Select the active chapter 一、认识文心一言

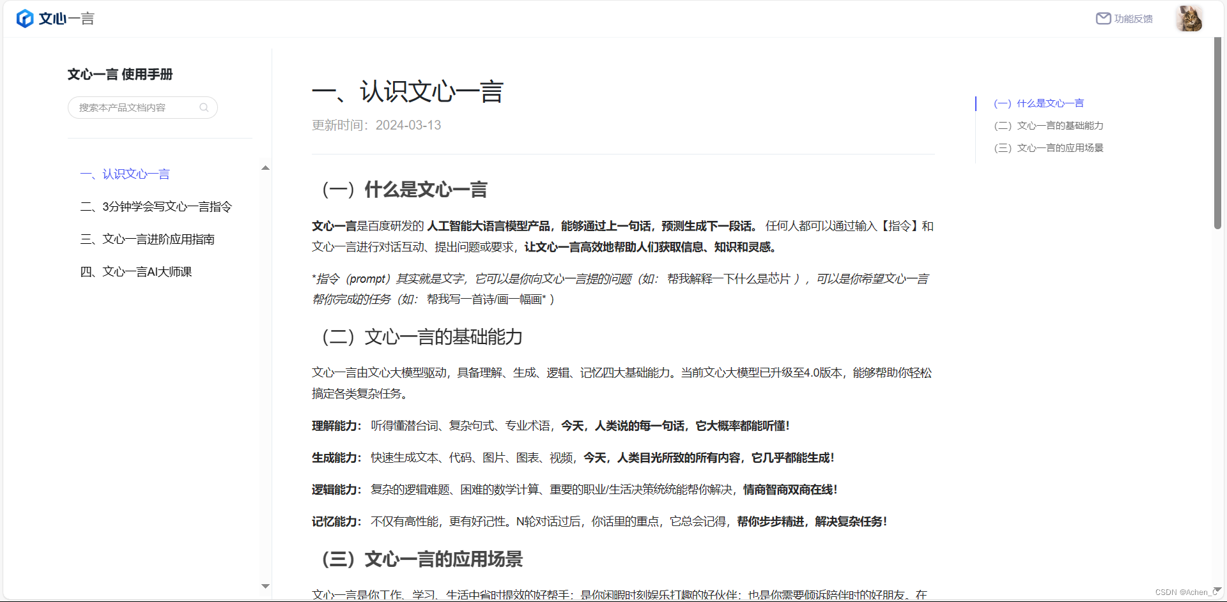(125, 174)
